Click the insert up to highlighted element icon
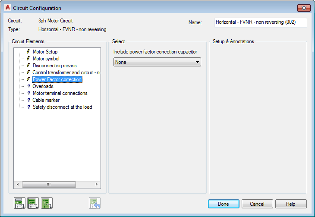Viewport: 315px width, 217px height. point(33,203)
